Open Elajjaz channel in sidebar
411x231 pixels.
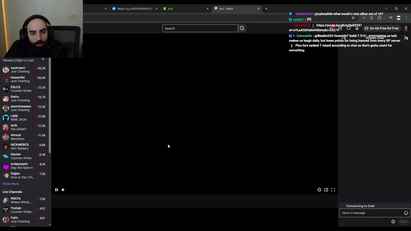point(24,175)
